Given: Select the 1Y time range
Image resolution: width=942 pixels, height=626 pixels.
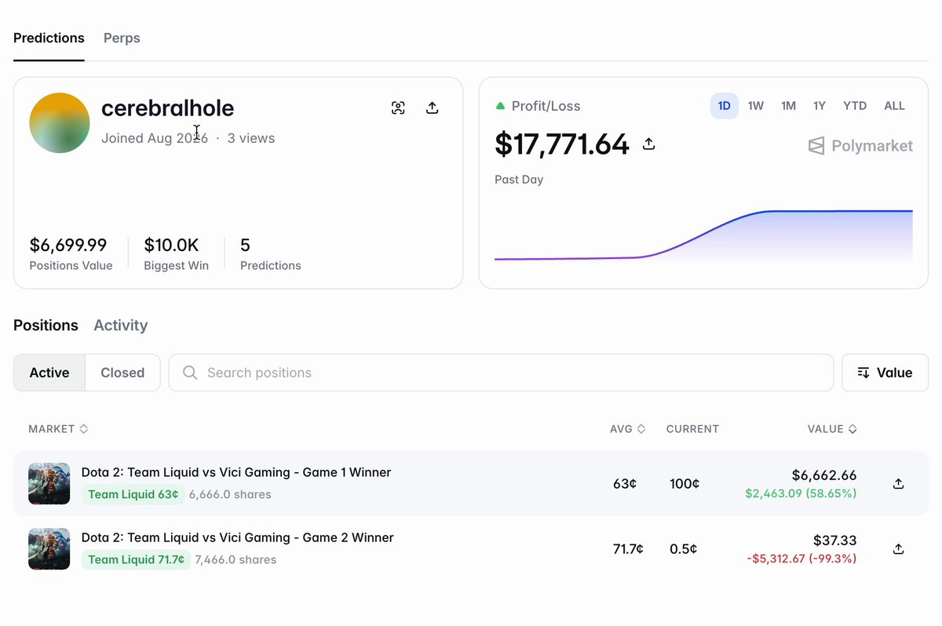Looking at the screenshot, I should pyautogui.click(x=820, y=106).
